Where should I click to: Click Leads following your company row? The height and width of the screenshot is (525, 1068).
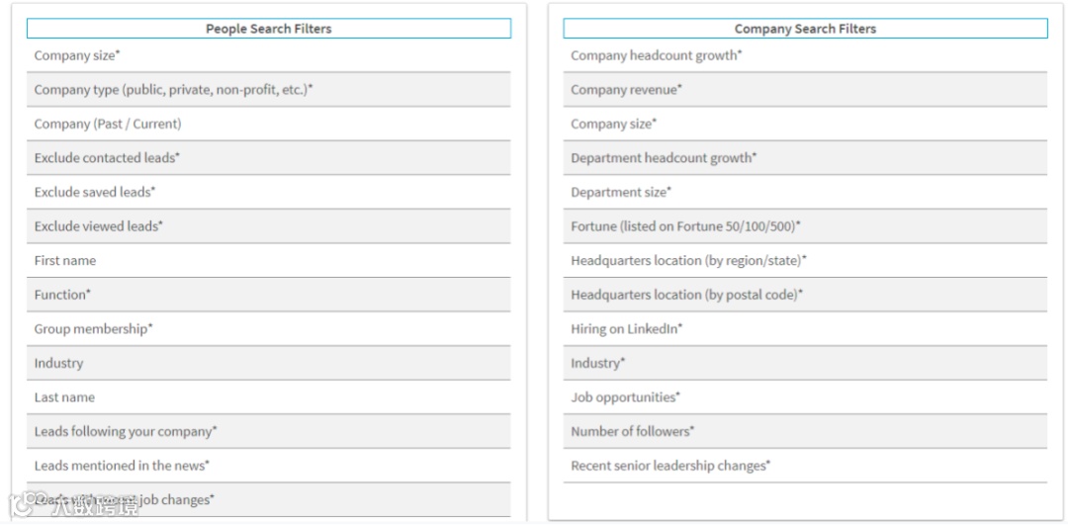point(126,432)
